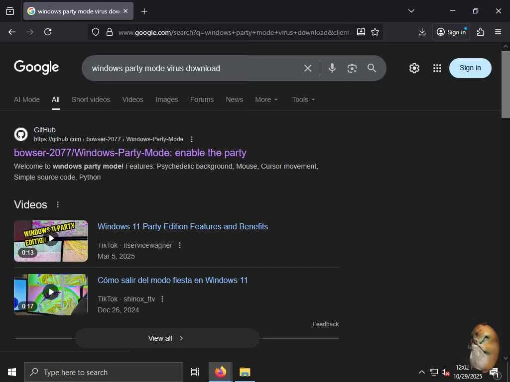Open Windows 11 Party Edition Features link

(183, 226)
